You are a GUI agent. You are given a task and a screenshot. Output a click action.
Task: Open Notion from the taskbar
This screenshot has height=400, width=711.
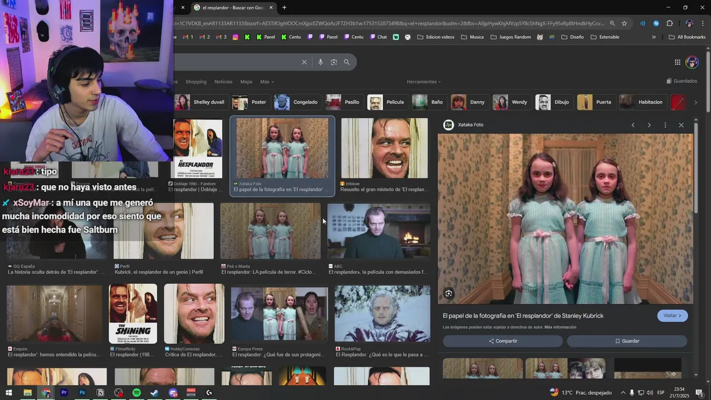point(101,393)
